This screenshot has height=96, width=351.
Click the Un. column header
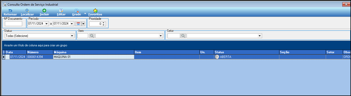click(x=207, y=52)
